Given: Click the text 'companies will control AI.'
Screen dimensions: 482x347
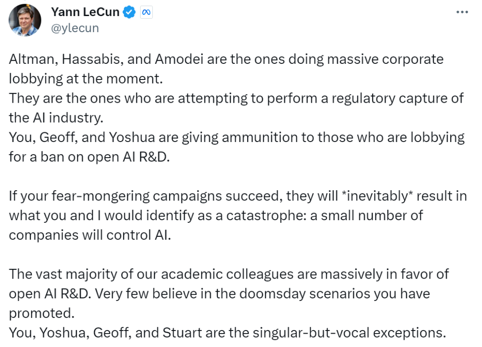Looking at the screenshot, I should 90,235.
